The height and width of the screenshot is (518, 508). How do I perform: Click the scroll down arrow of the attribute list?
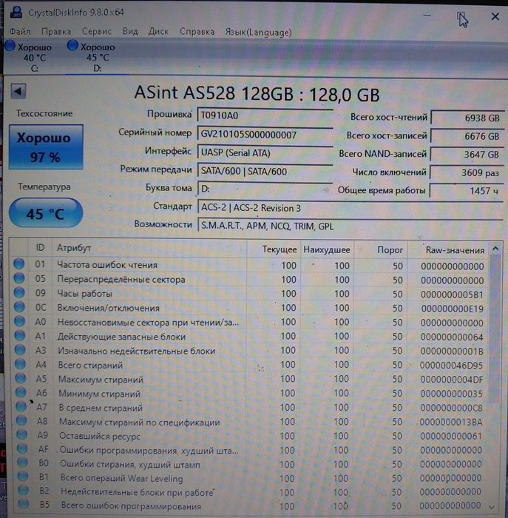[x=492, y=506]
